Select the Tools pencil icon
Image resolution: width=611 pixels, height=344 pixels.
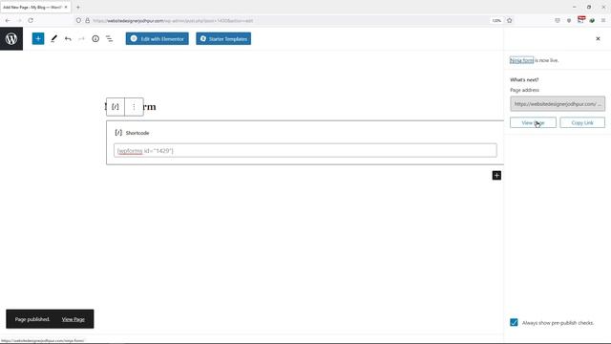pos(53,38)
